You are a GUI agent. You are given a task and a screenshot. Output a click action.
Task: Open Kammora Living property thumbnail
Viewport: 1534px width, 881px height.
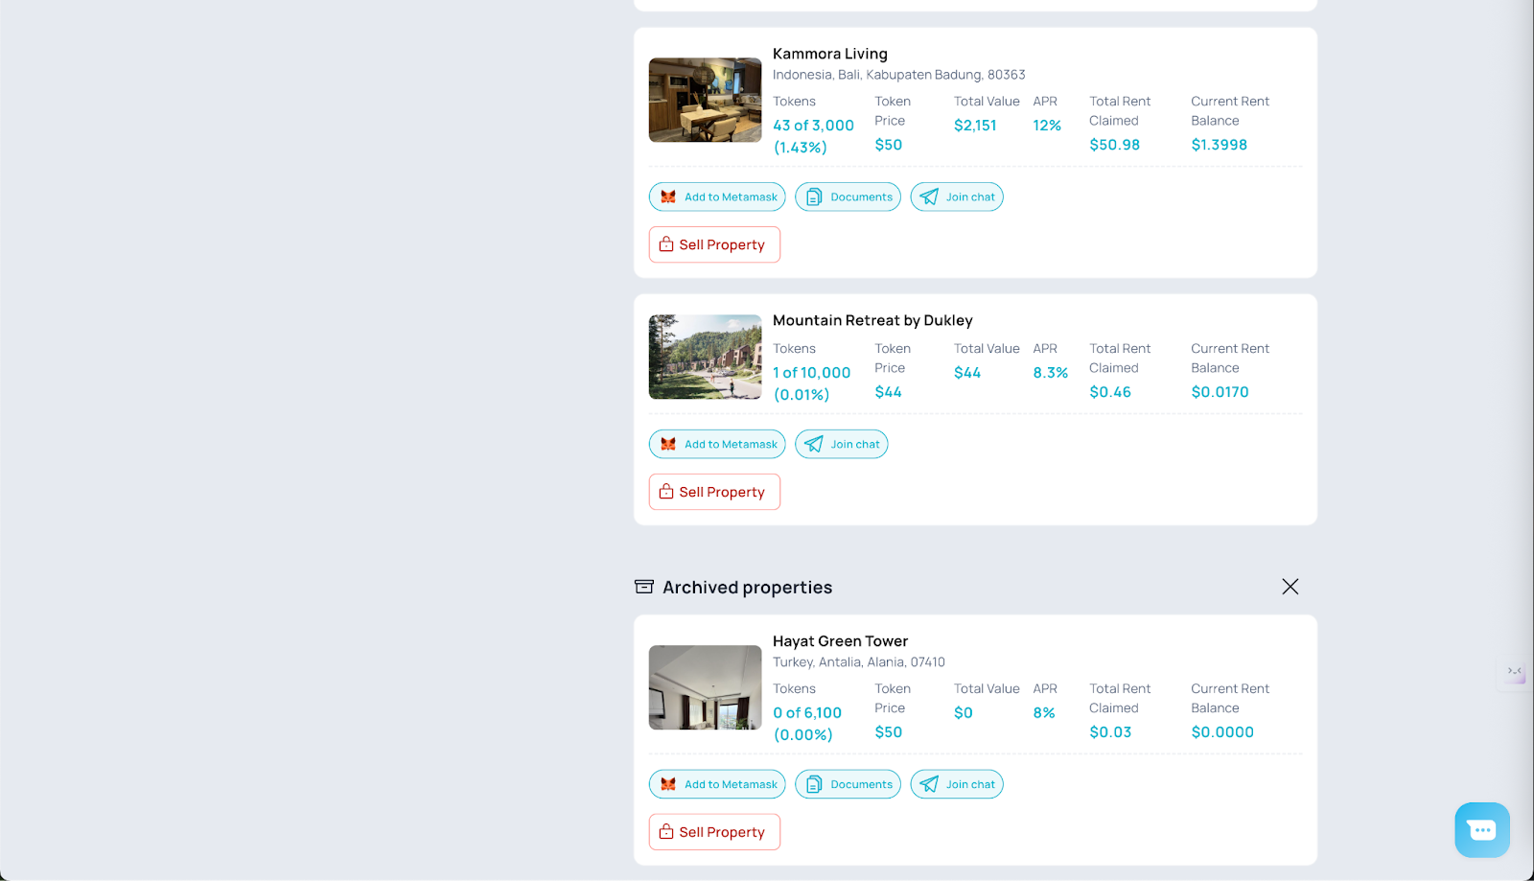[706, 100]
